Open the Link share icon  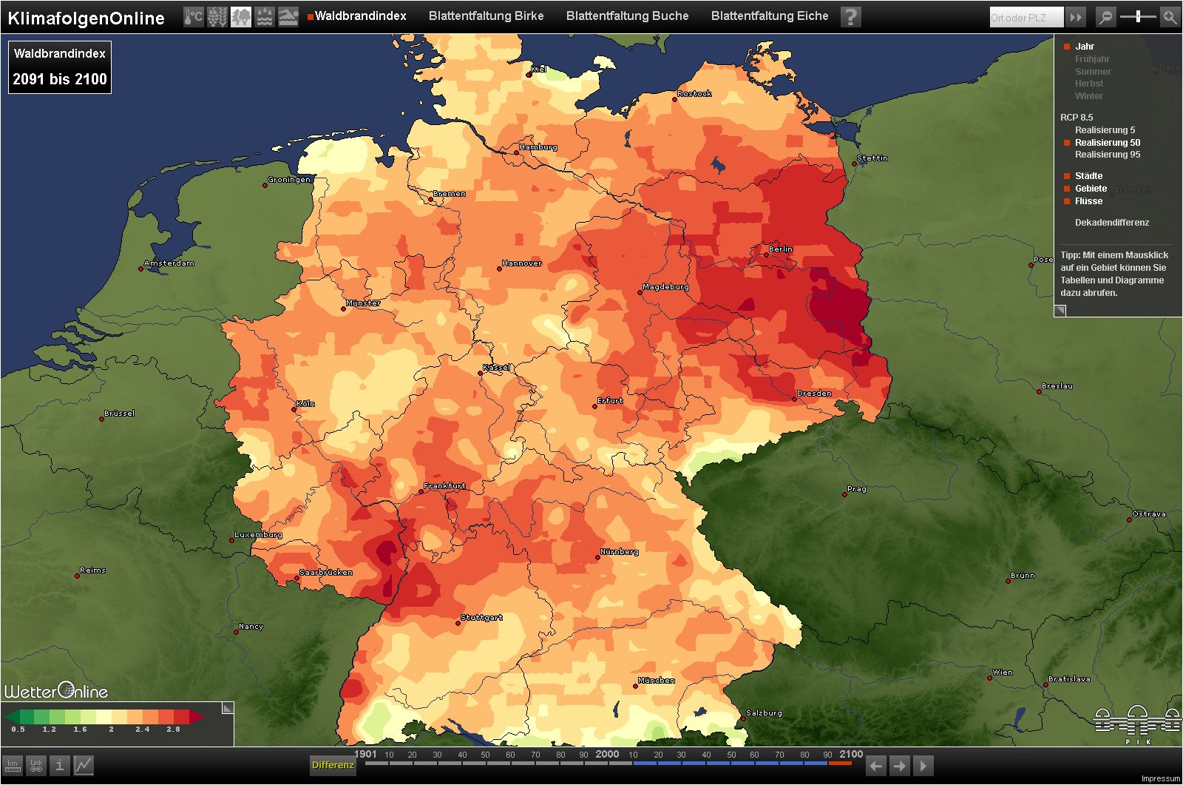click(36, 766)
